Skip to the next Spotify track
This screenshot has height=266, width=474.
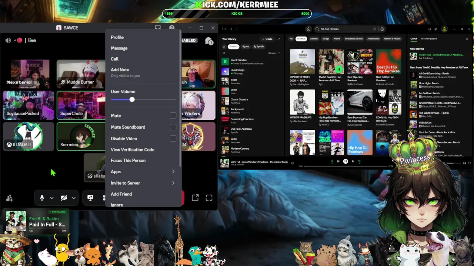353,161
